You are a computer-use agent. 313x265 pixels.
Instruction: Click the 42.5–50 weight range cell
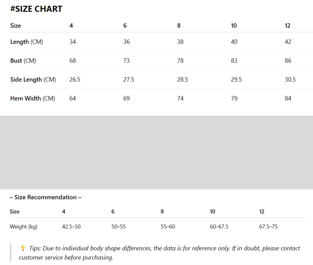coord(71,227)
